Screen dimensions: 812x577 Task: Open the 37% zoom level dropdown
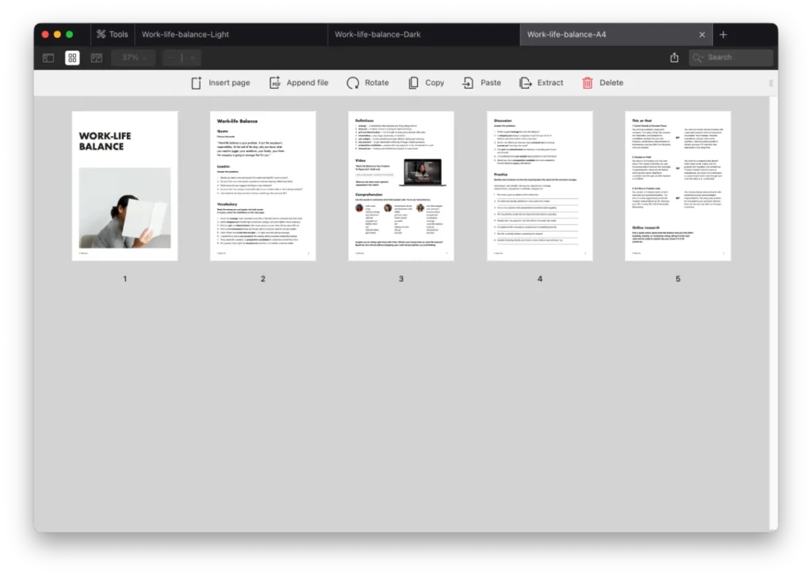point(132,58)
